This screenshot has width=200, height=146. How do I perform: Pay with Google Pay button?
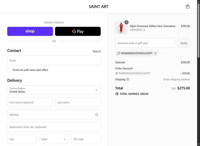pyautogui.click(x=78, y=31)
